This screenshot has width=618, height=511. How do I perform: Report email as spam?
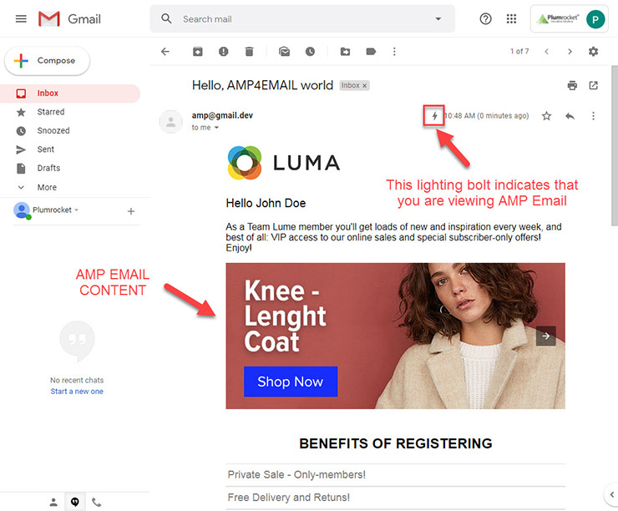[x=224, y=52]
